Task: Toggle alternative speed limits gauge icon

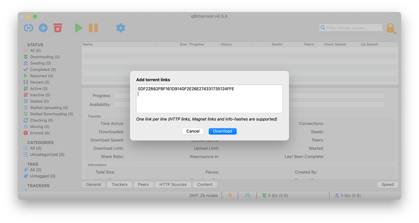Action: [247, 196]
